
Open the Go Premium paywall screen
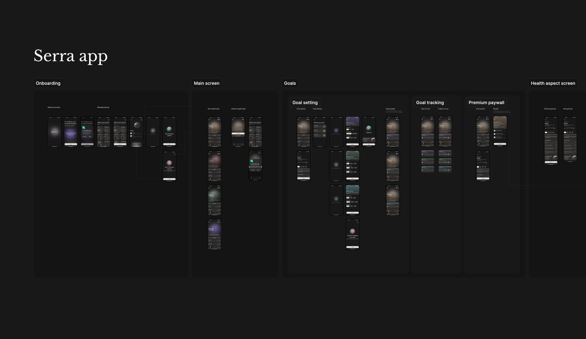[x=500, y=131]
